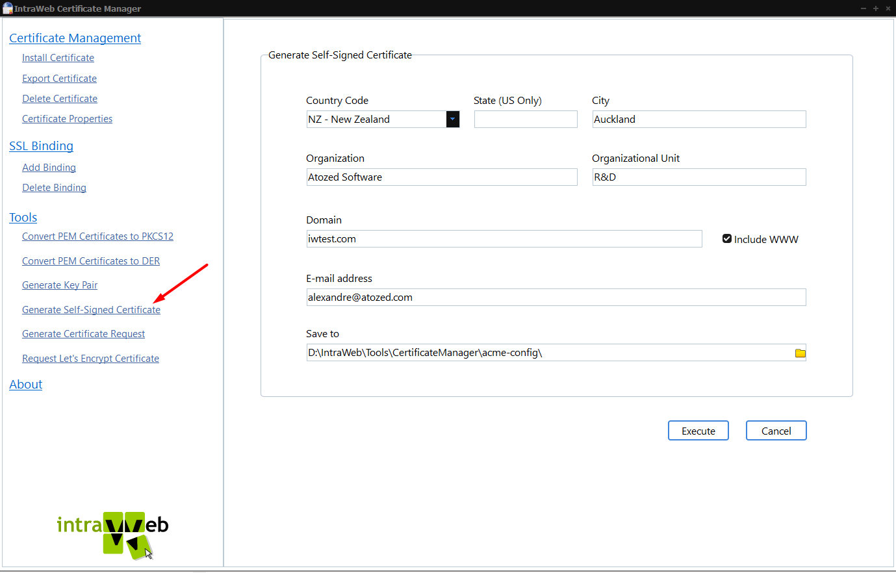Screen dimensions: 896x573
Task: Click into the Domain field
Action: click(x=504, y=239)
